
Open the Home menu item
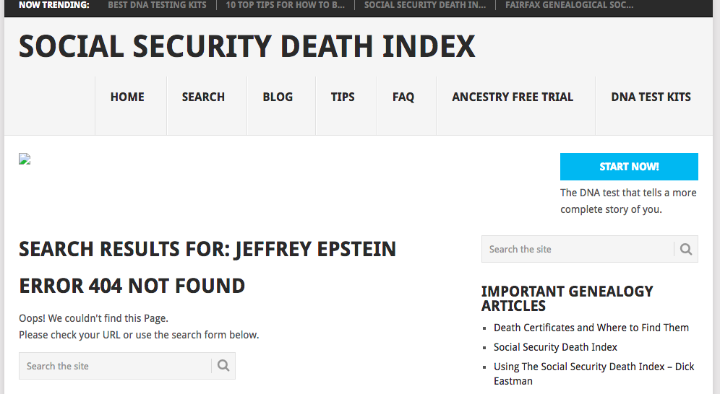coord(127,97)
